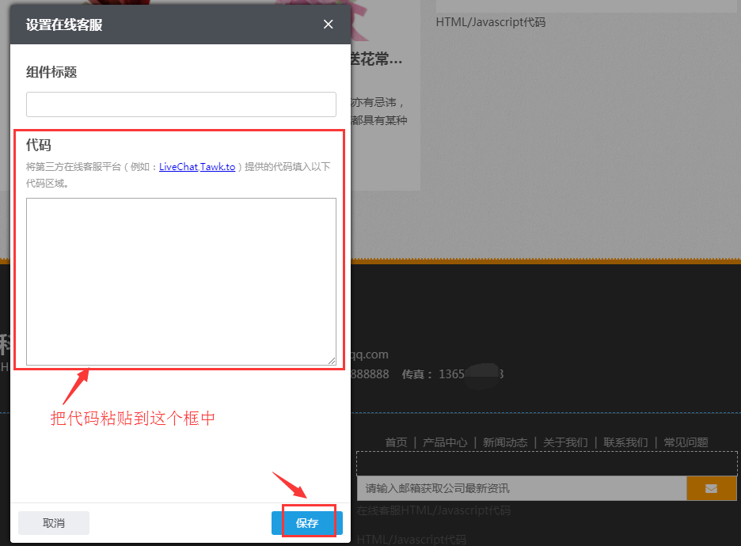Select 首页 in the footer navigation
741x546 pixels.
[x=396, y=442]
